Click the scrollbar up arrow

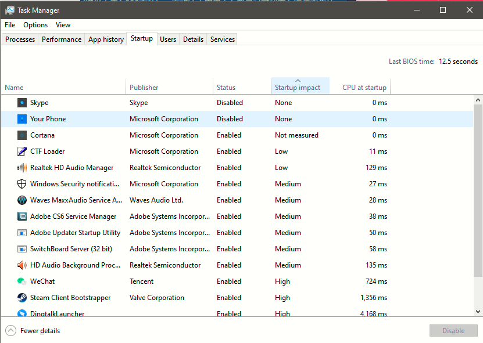[478, 100]
